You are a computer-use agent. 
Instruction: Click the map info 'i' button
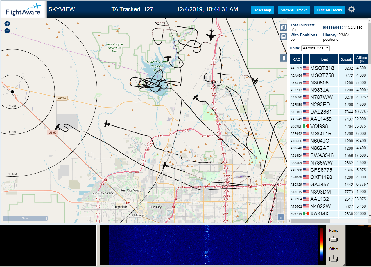[x=281, y=217]
